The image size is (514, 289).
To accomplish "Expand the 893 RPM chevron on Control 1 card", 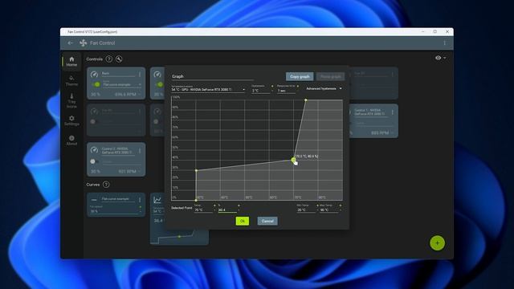I will (x=392, y=133).
